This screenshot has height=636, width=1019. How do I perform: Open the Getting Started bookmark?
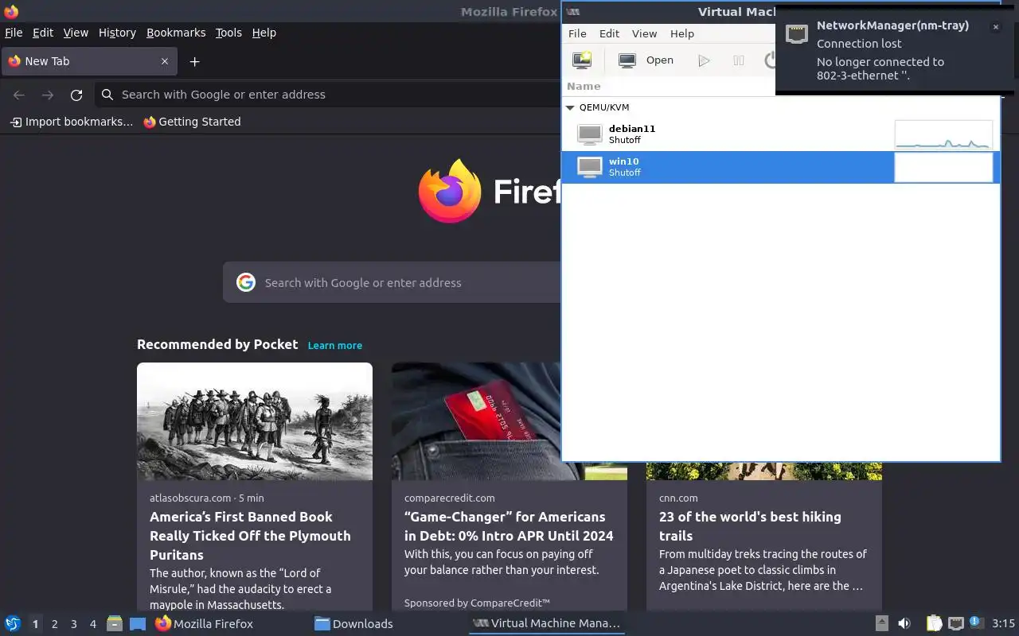click(x=192, y=122)
